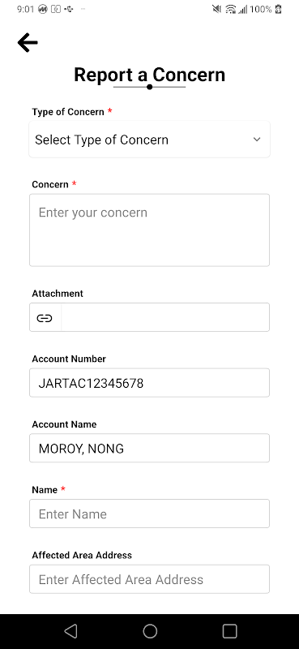
Task: Tap the clock time in status bar
Action: pos(25,9)
